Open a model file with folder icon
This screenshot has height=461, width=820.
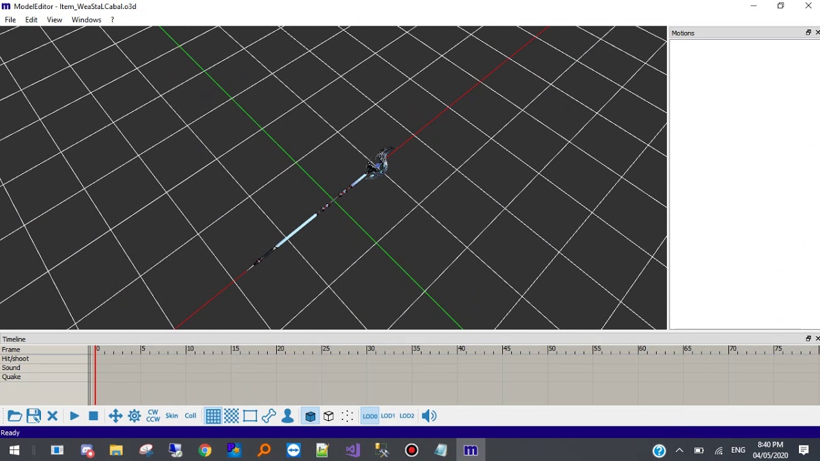tap(15, 416)
